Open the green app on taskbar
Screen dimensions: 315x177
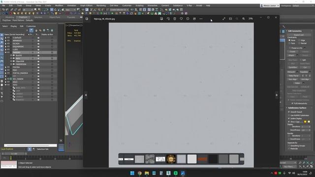(176, 173)
